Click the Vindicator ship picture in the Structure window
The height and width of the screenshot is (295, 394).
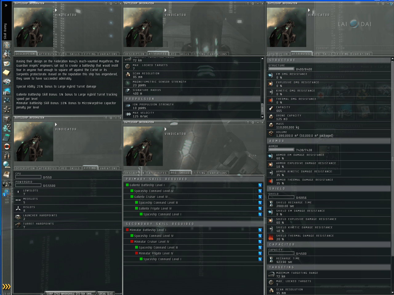coord(287,27)
